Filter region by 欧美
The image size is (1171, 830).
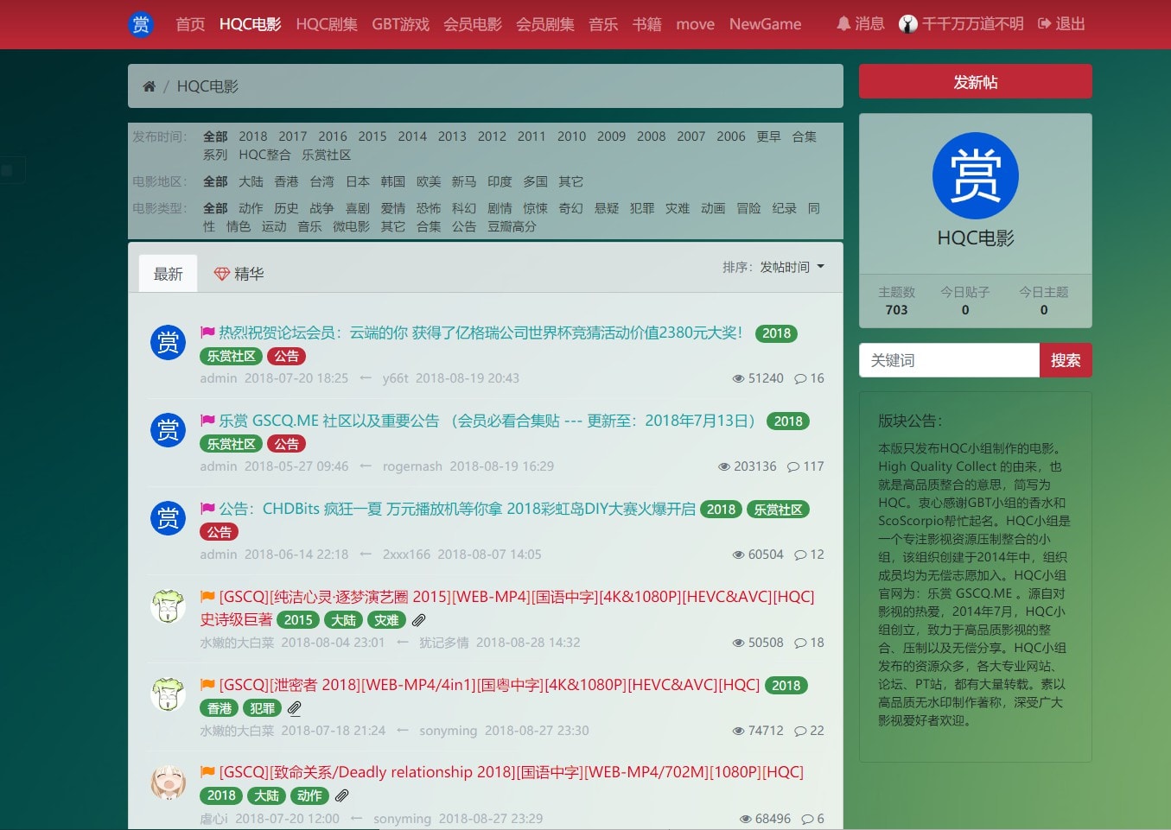[429, 181]
